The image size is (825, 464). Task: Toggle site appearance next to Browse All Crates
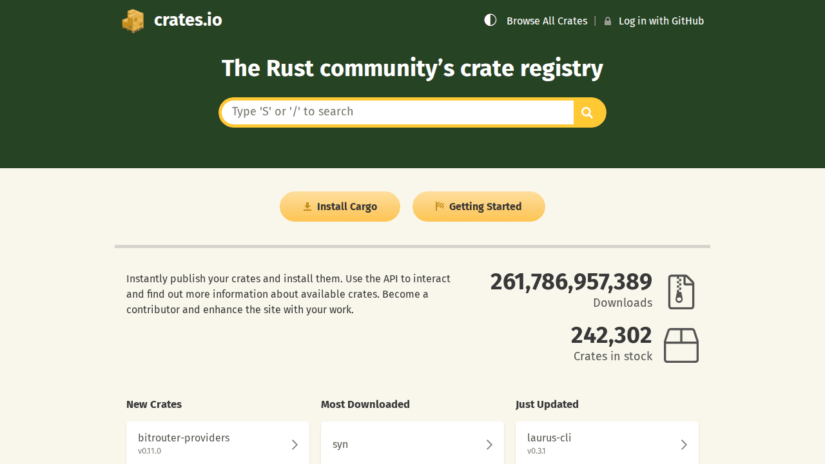[x=490, y=19]
